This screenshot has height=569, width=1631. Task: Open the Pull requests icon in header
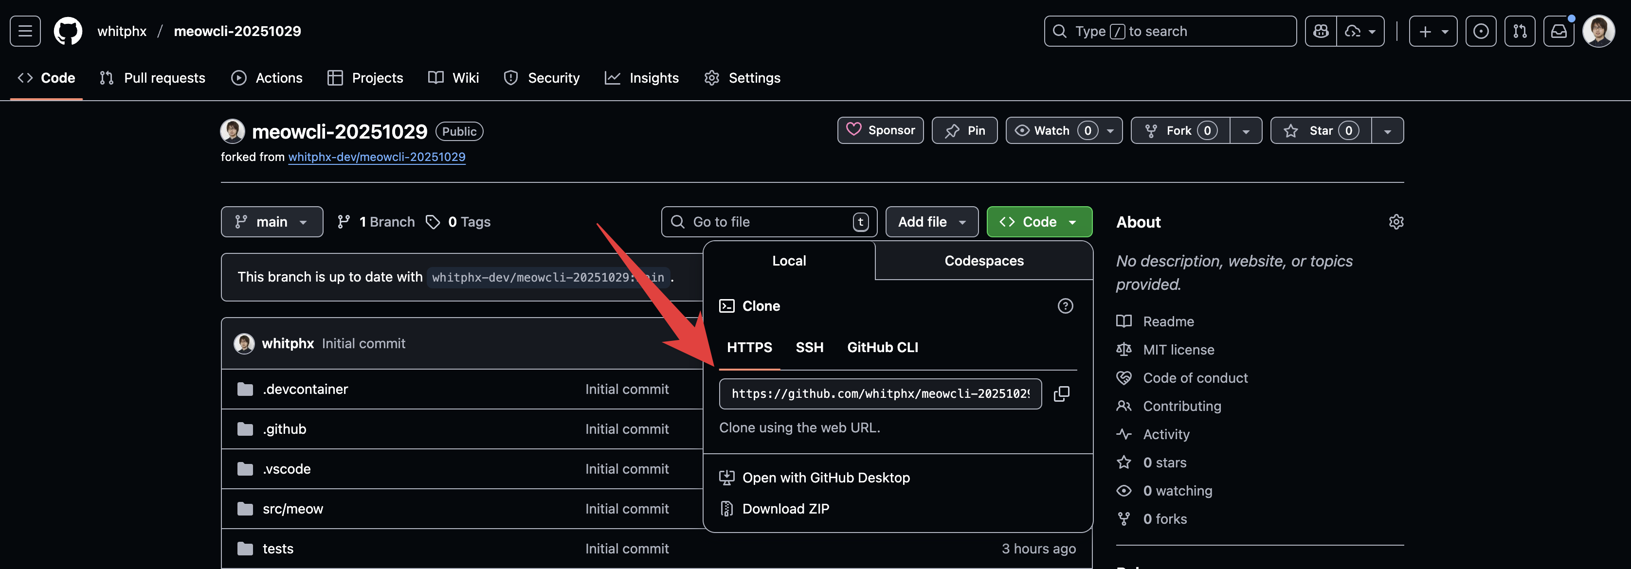(x=1520, y=31)
